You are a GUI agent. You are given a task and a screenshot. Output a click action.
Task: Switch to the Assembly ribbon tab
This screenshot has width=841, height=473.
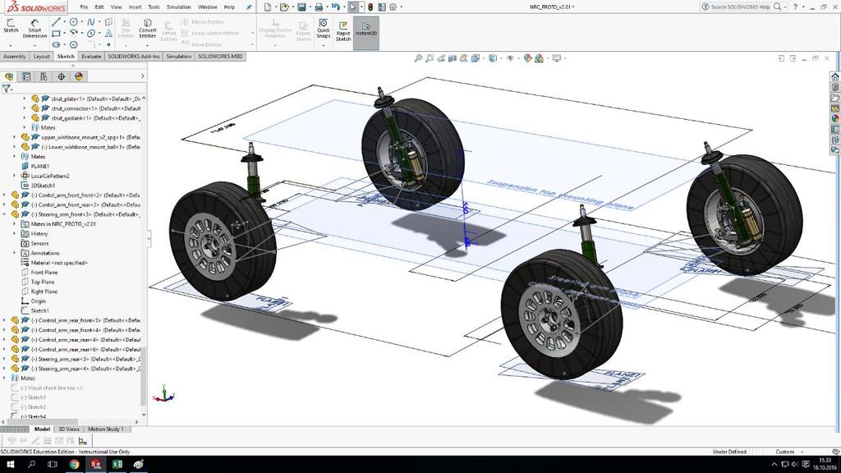click(15, 57)
